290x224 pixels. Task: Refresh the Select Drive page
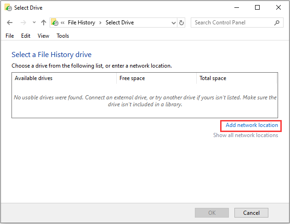pos(182,23)
